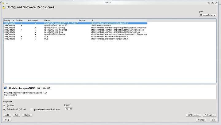The height and width of the screenshot is (125, 221).
Task: Click the cd:///?devices=/dev/sr0 URL cell
Action: 101,25
